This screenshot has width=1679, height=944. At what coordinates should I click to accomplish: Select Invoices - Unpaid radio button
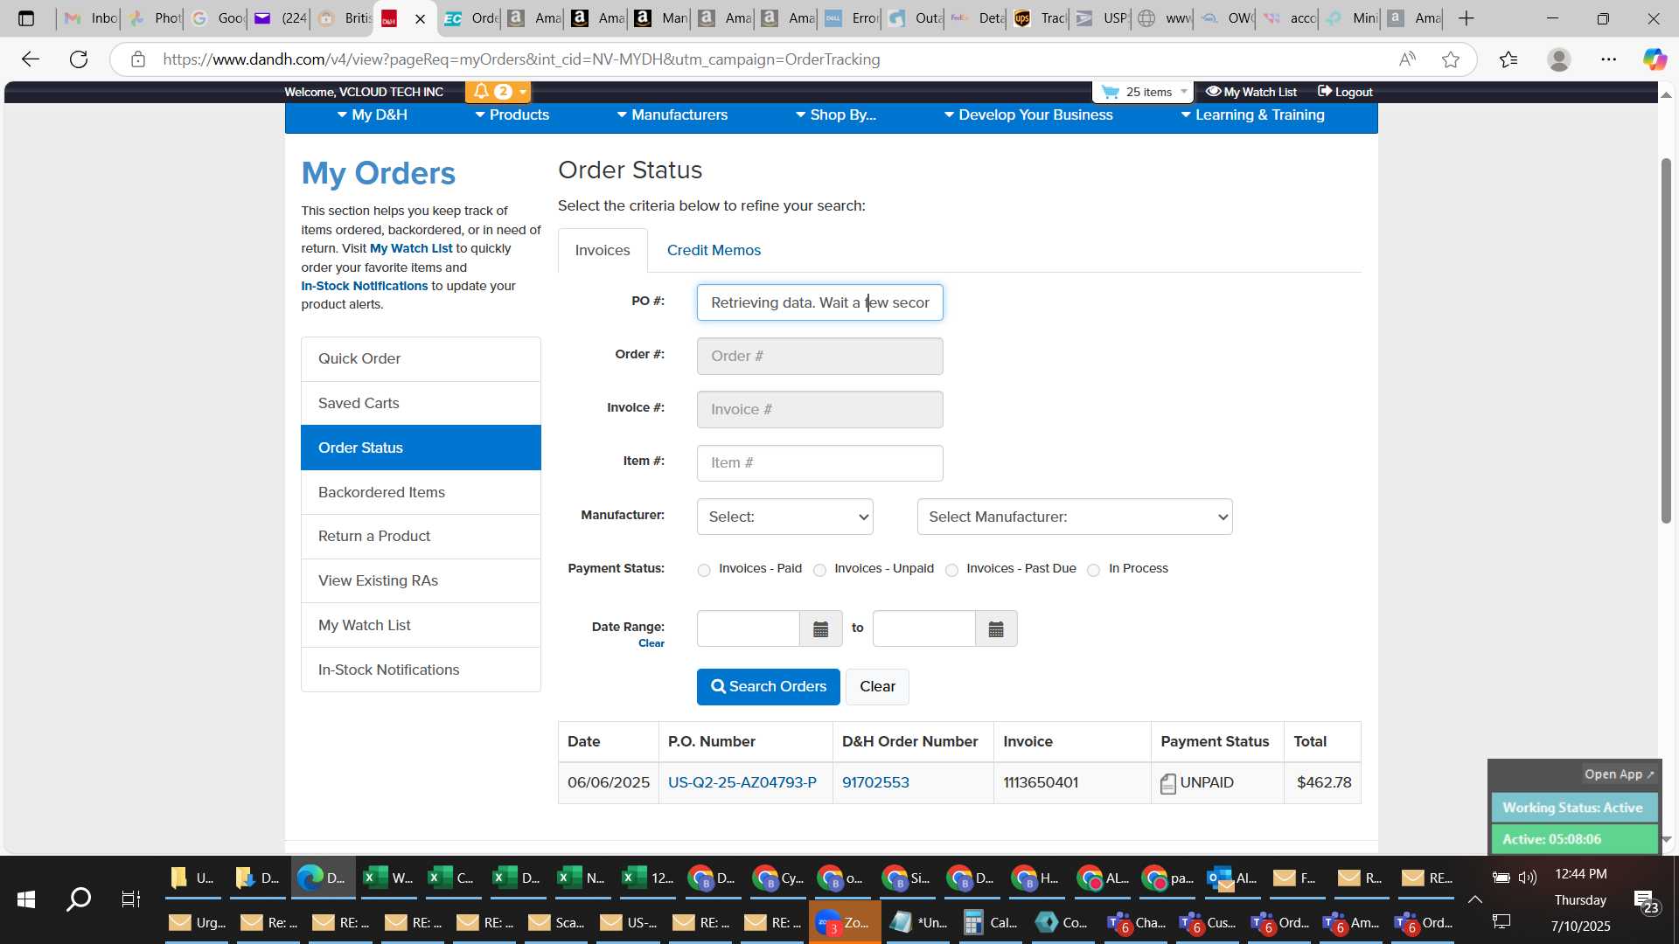pyautogui.click(x=819, y=571)
